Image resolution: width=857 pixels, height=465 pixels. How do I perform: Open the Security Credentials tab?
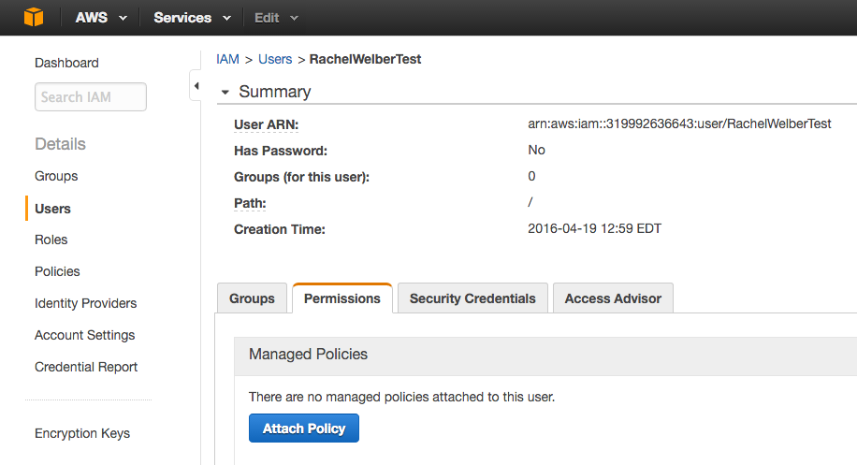pos(472,298)
